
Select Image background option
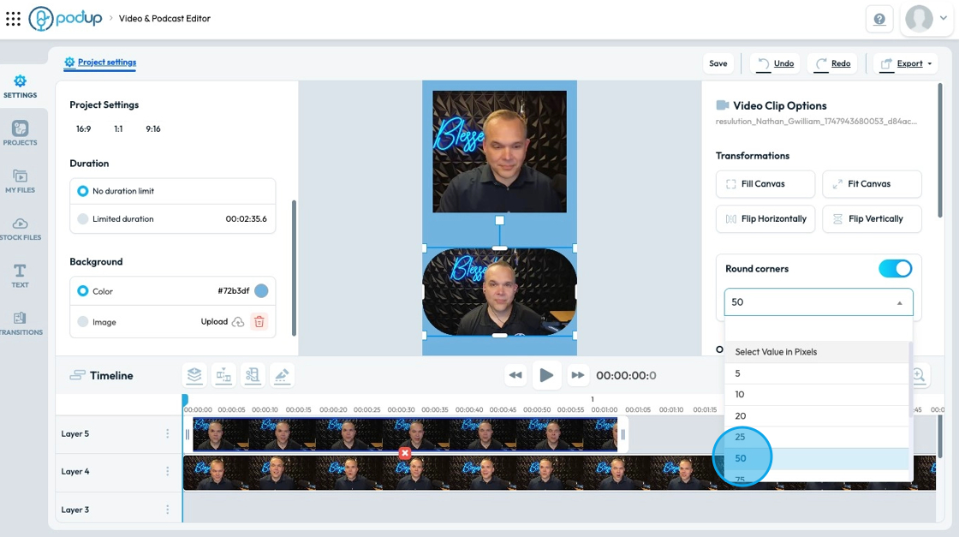pyautogui.click(x=82, y=322)
